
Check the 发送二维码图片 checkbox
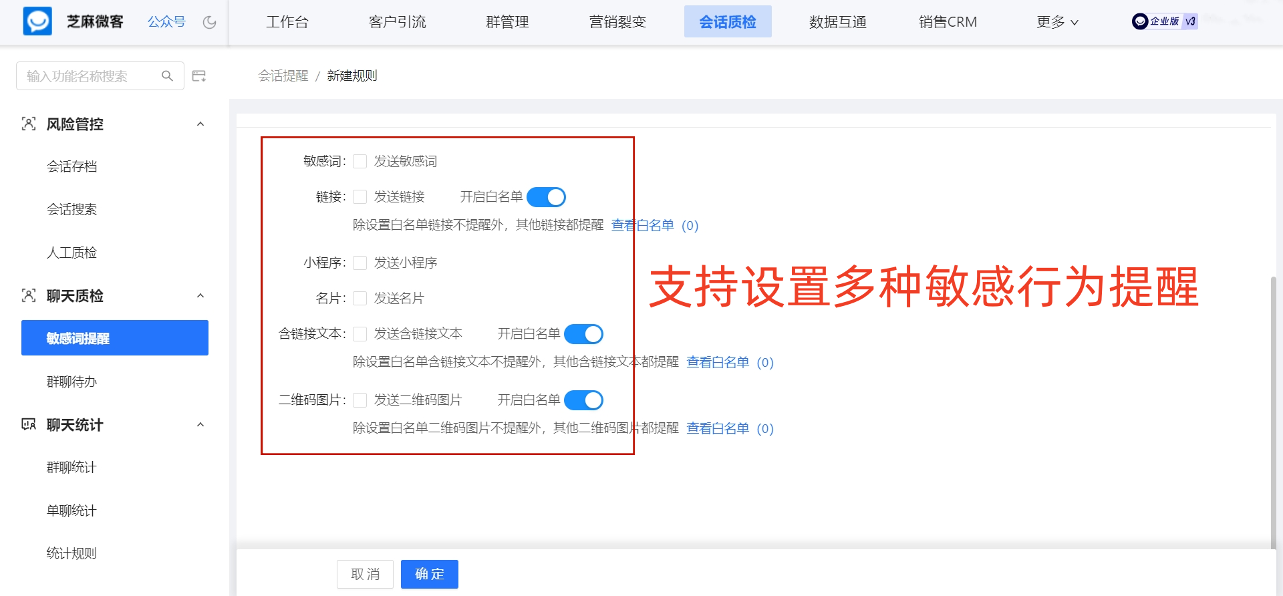[x=360, y=400]
